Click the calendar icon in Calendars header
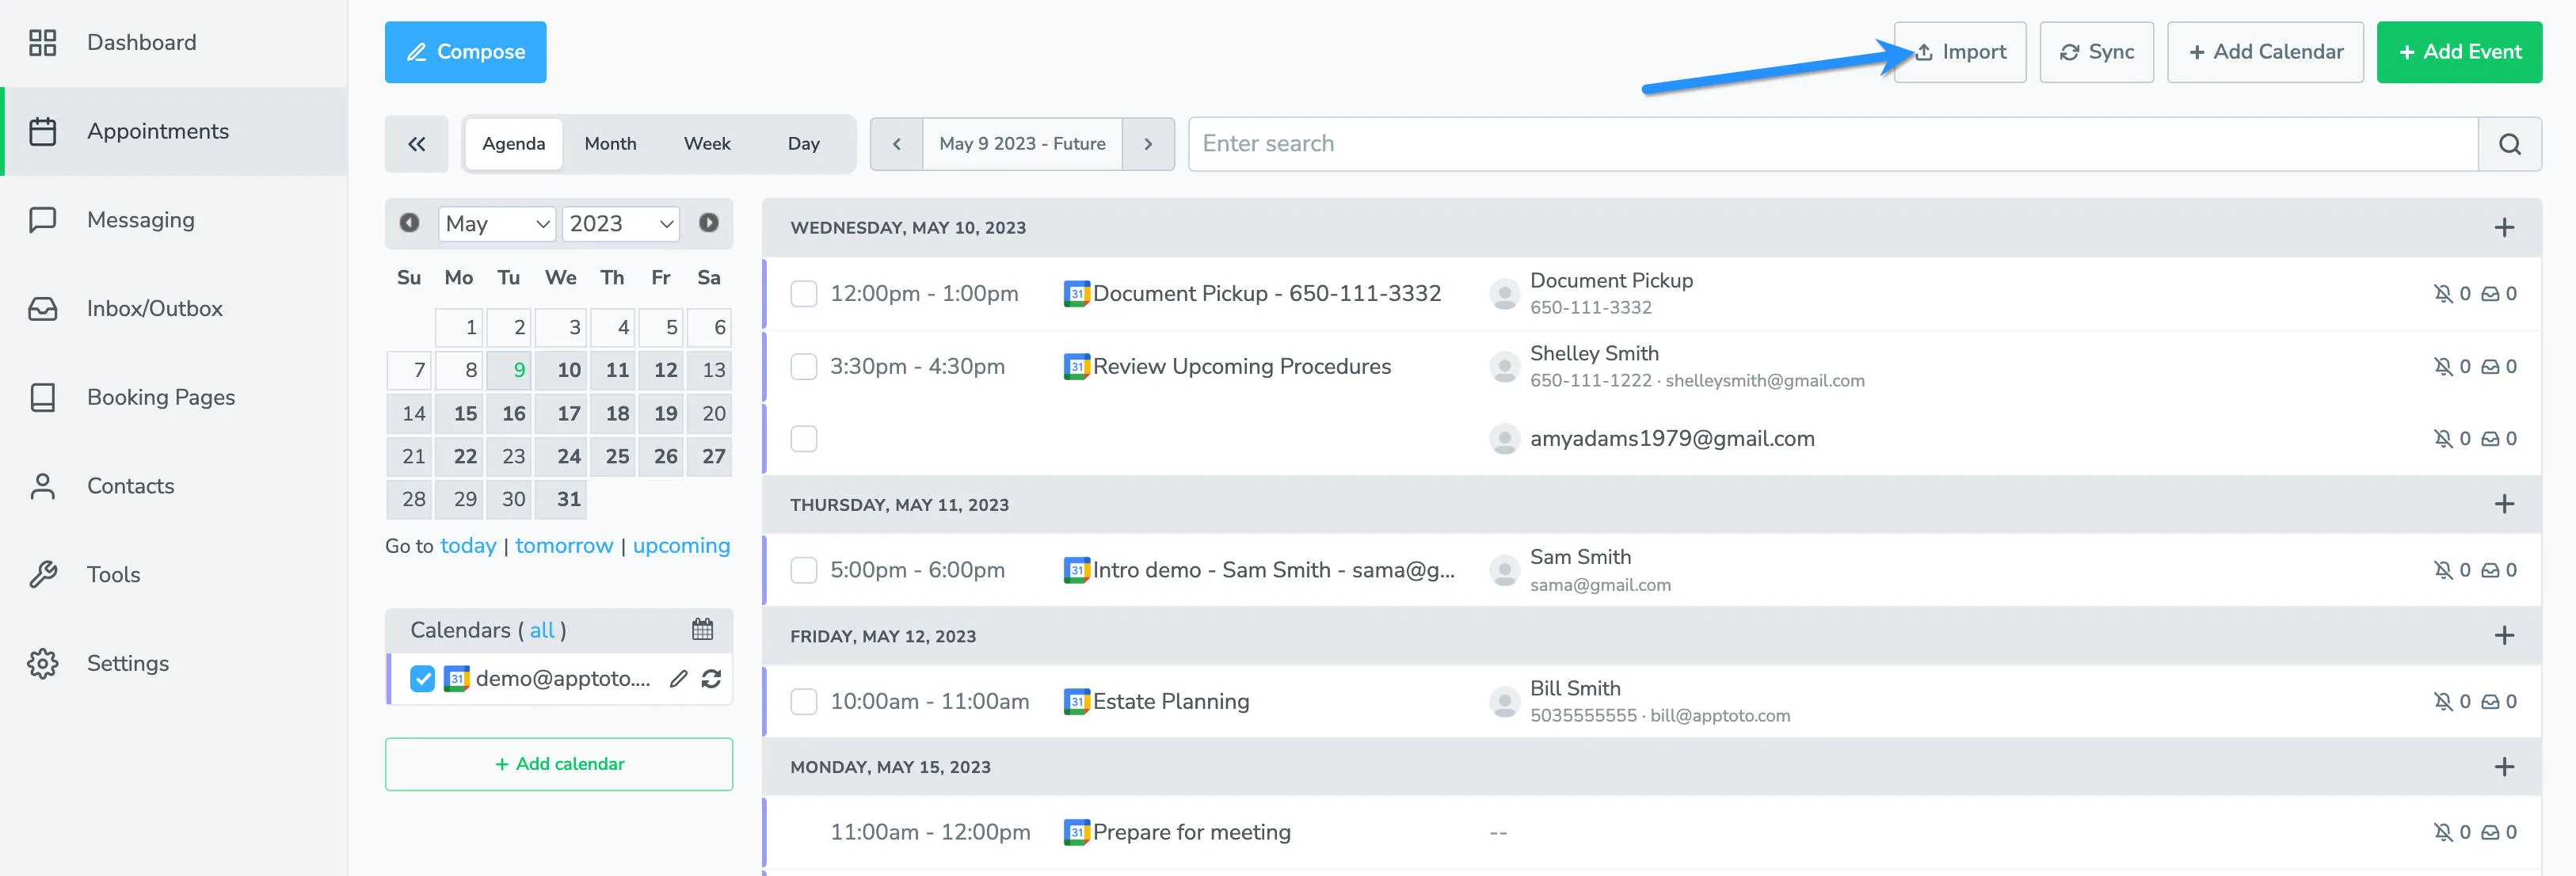2576x876 pixels. point(703,629)
